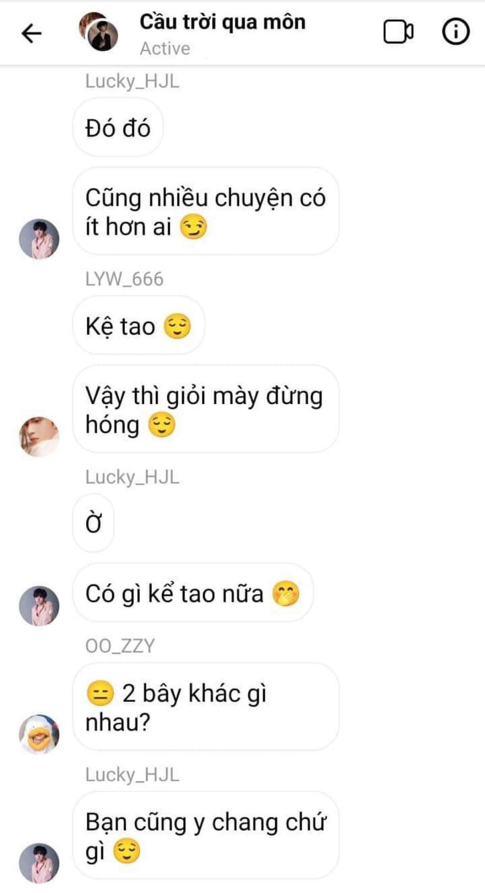
Task: Open the group chat profile picture
Action: coord(99,32)
